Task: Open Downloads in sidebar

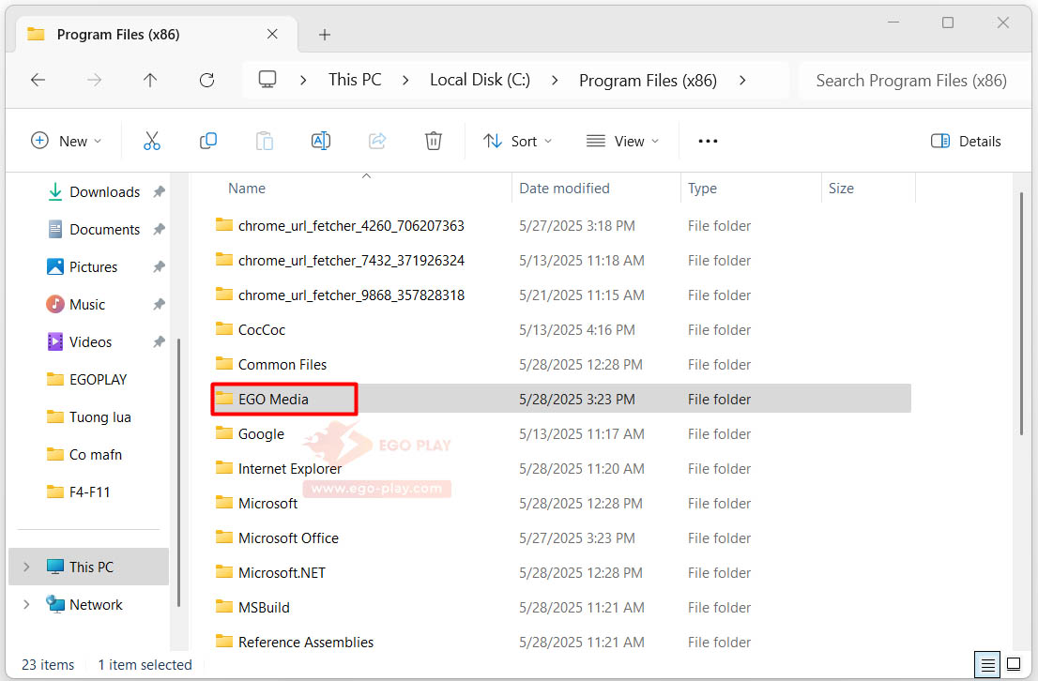Action: click(104, 192)
